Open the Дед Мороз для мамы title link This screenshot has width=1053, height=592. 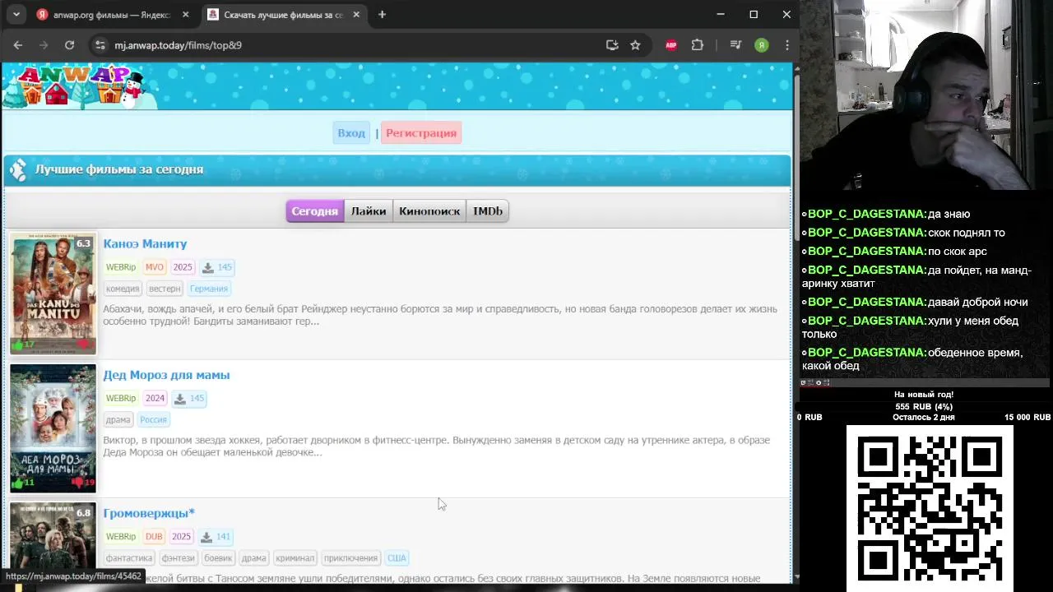166,375
